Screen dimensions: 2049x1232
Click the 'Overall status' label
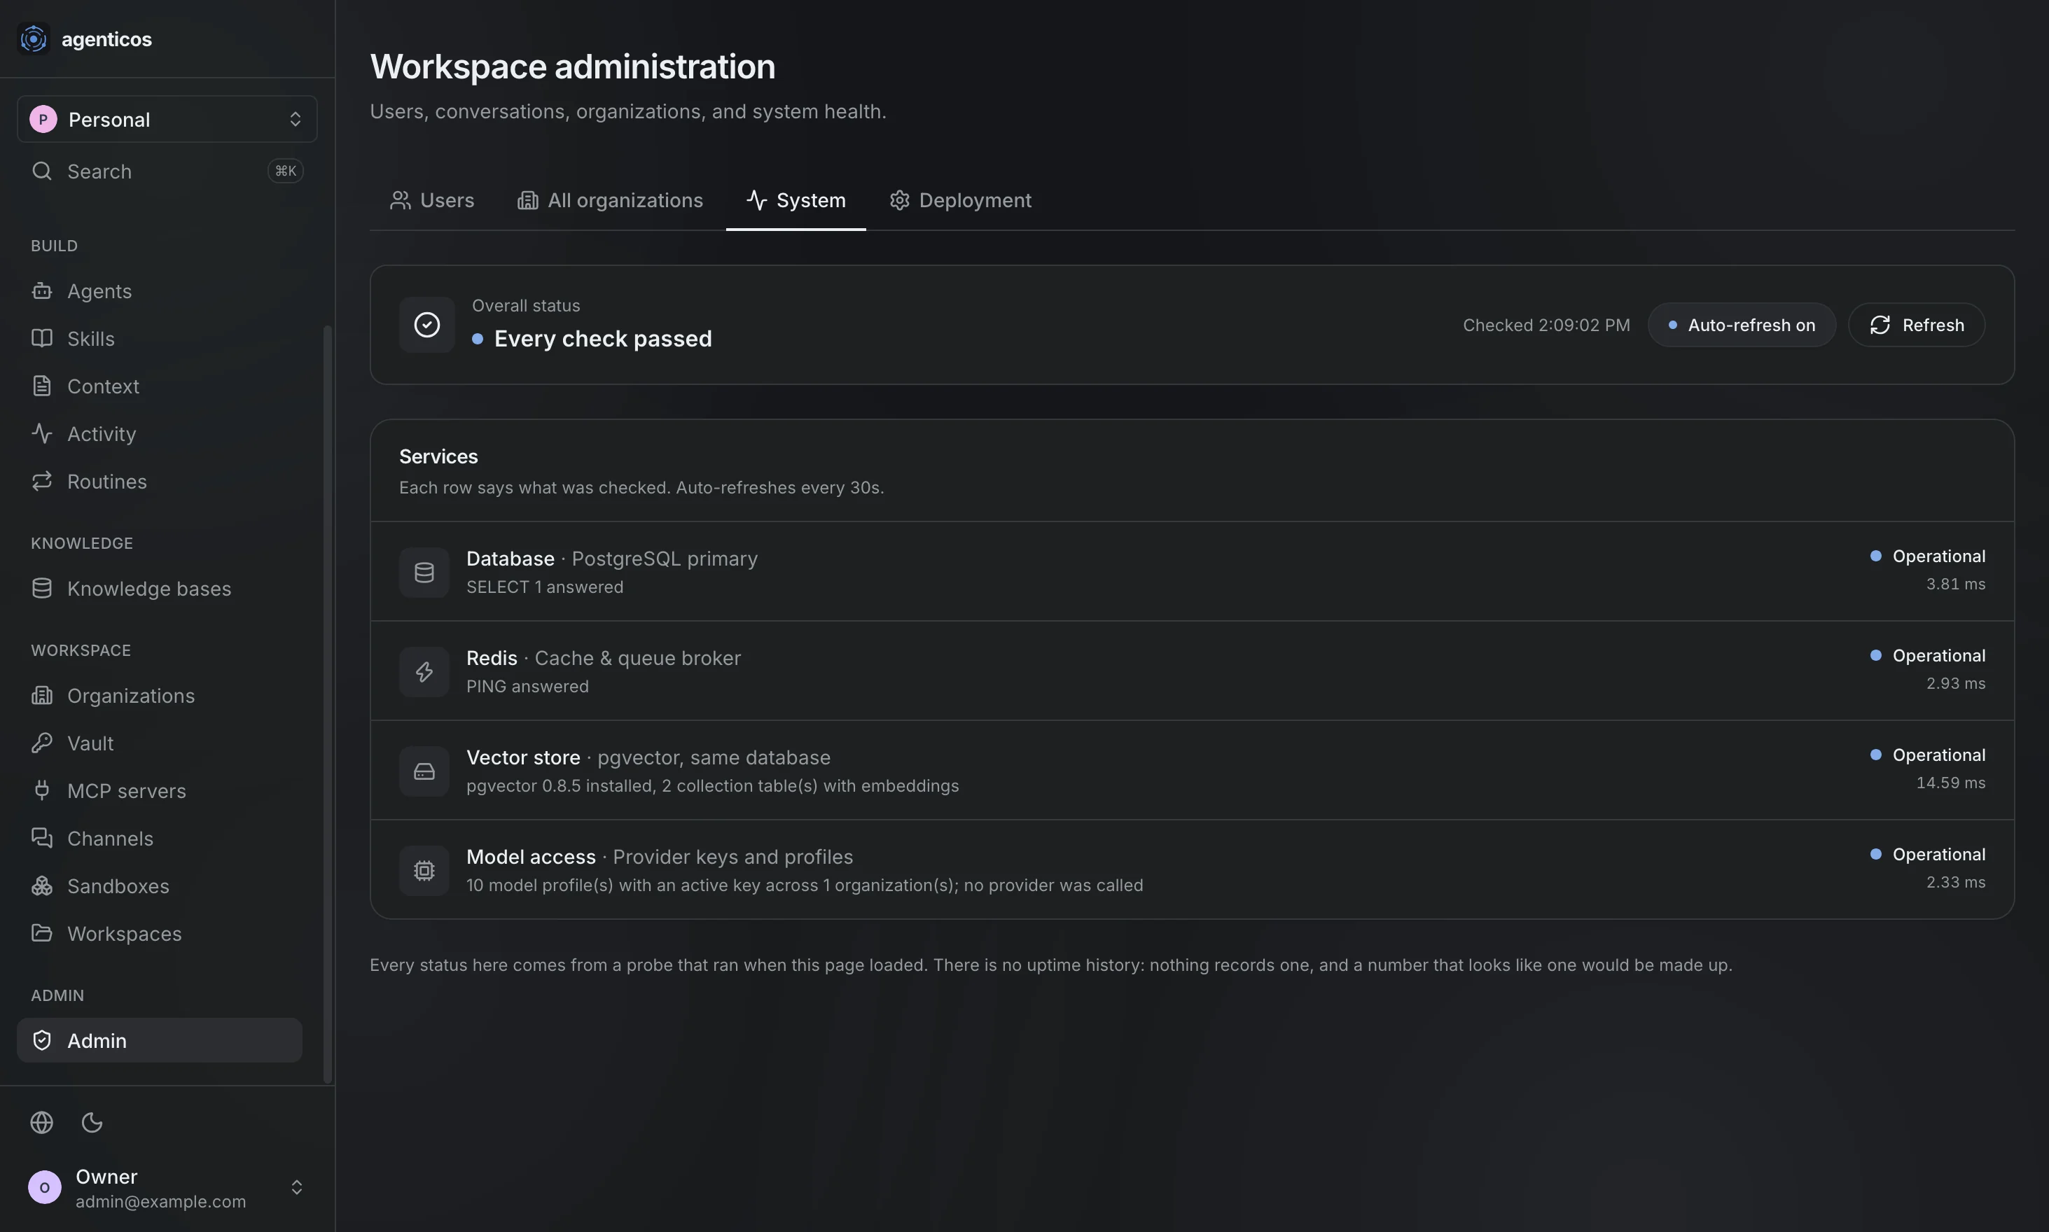(x=526, y=305)
